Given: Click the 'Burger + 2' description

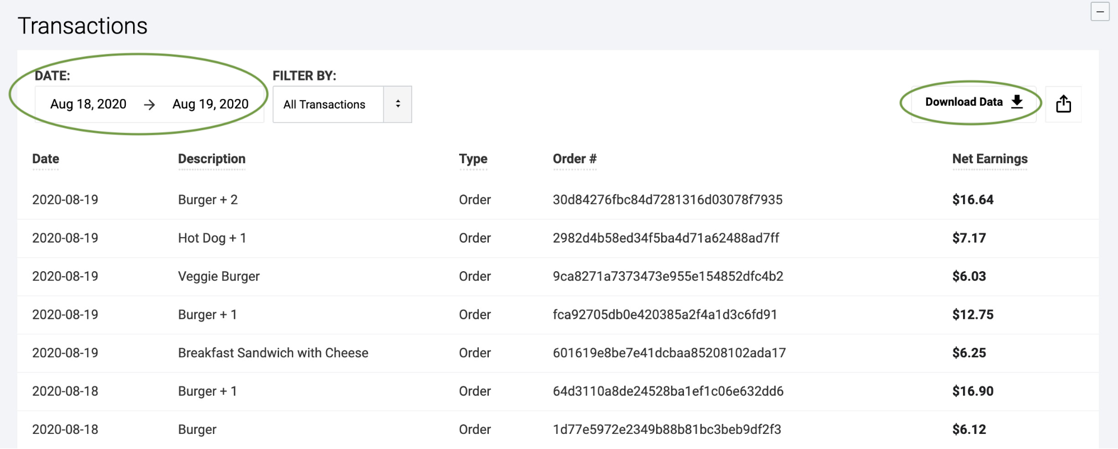Looking at the screenshot, I should (208, 200).
